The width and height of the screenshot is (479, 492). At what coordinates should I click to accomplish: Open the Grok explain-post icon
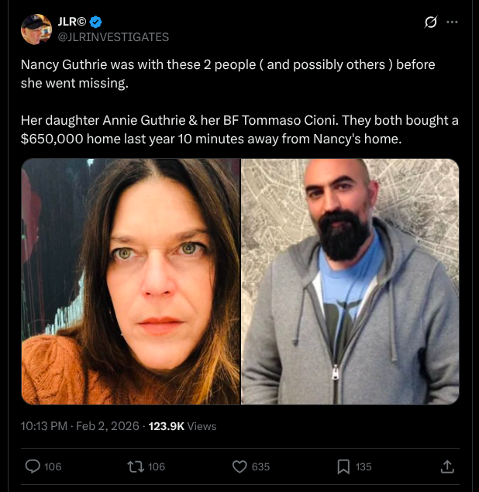pos(431,22)
